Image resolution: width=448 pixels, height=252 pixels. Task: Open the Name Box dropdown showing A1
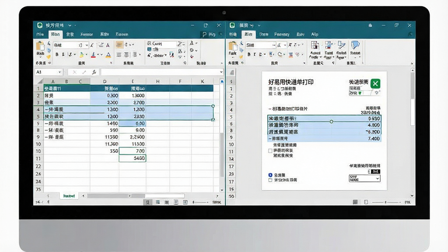click(59, 72)
